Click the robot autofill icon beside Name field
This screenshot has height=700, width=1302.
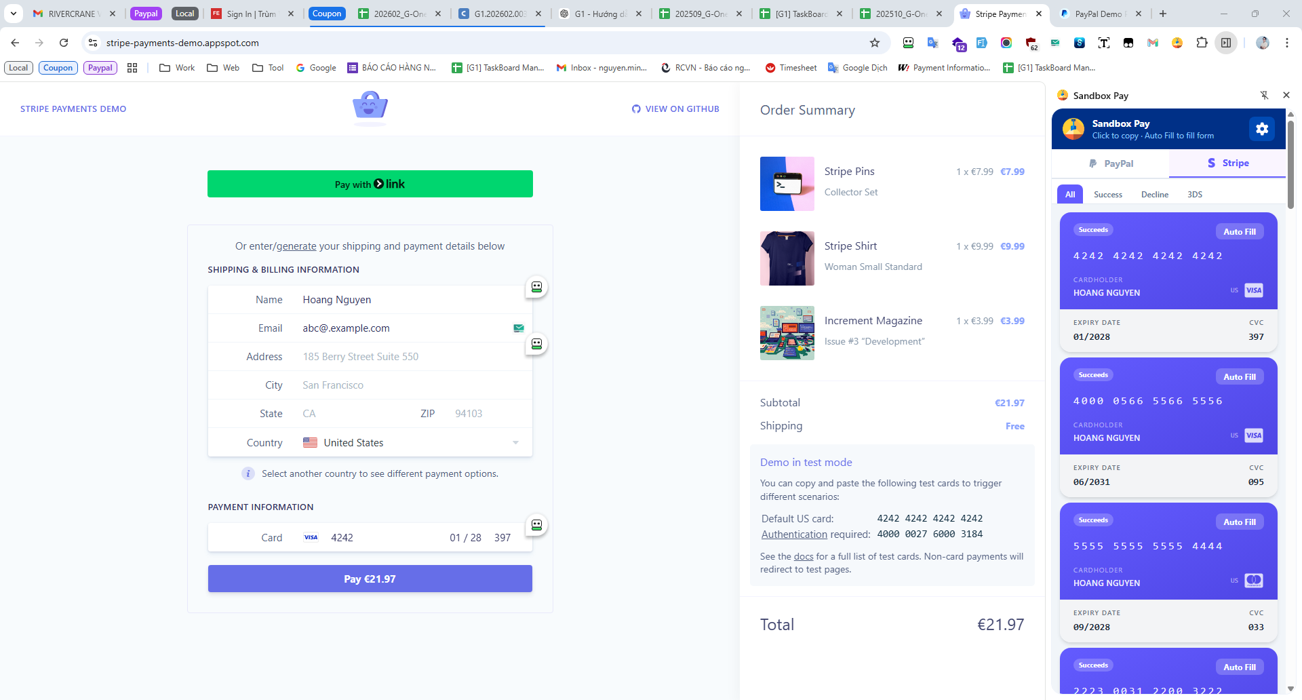pos(536,287)
